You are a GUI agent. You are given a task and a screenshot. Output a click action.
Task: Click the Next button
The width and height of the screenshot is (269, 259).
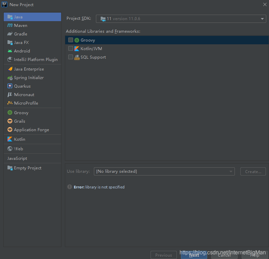194,255
